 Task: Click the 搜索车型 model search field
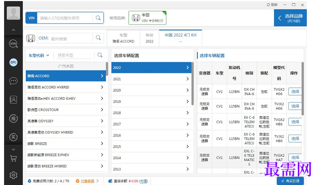point(74,55)
